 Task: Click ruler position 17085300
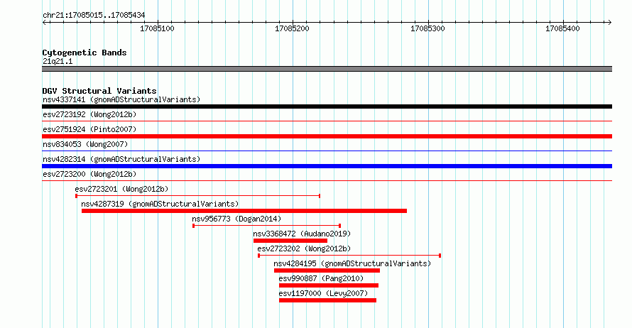click(427, 28)
